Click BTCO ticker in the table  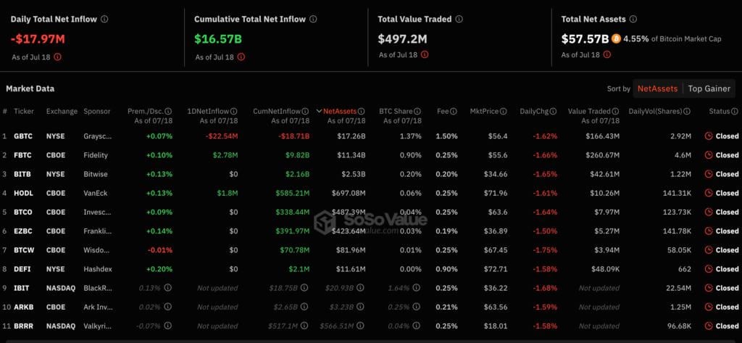pyautogui.click(x=23, y=212)
